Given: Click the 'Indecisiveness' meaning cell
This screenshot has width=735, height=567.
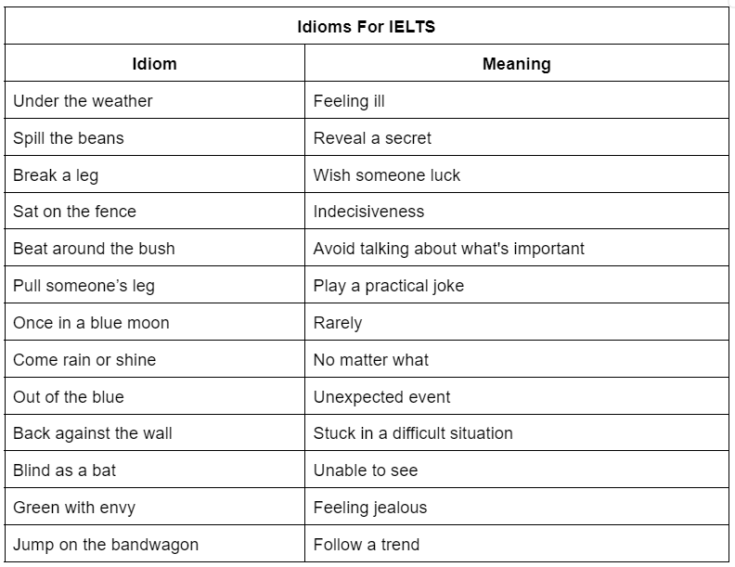Looking at the screenshot, I should tap(368, 212).
